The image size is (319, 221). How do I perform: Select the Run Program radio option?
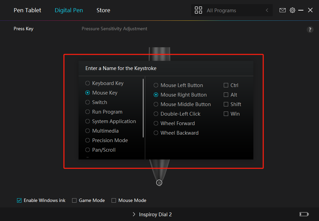pyautogui.click(x=87, y=112)
